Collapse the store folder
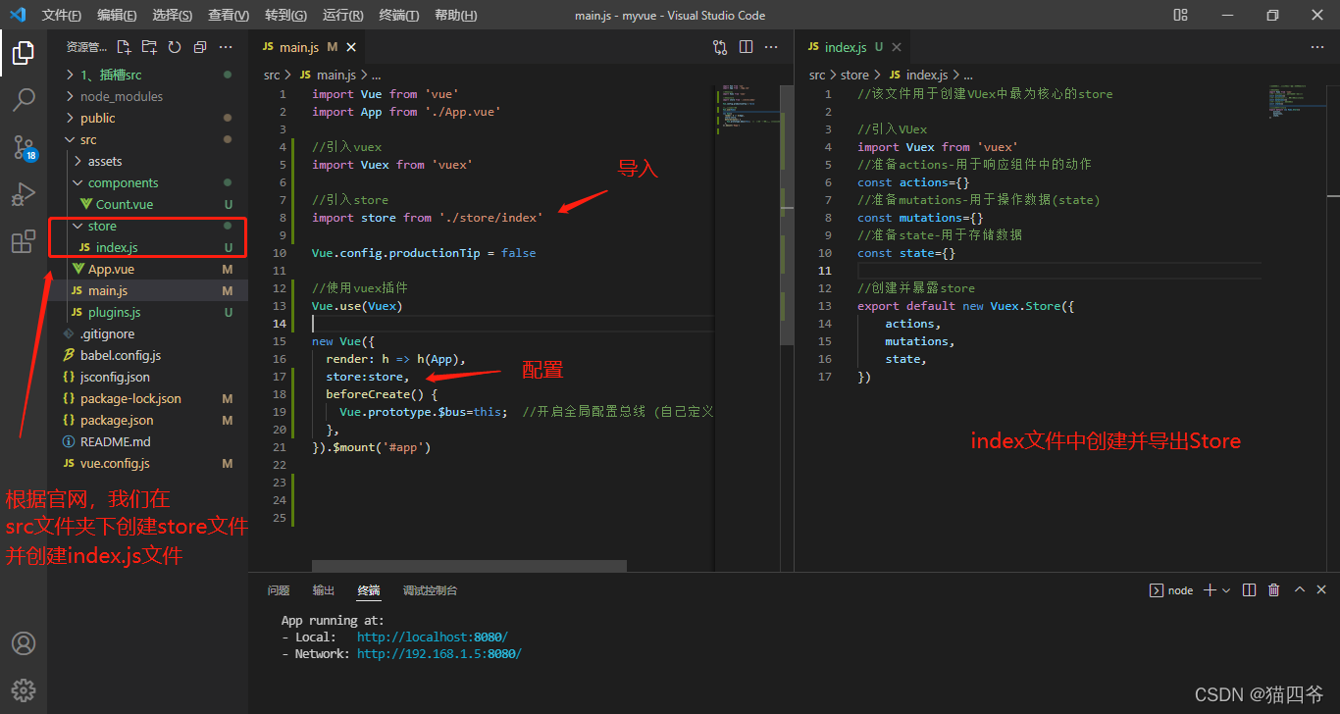This screenshot has width=1340, height=714. tap(147, 226)
